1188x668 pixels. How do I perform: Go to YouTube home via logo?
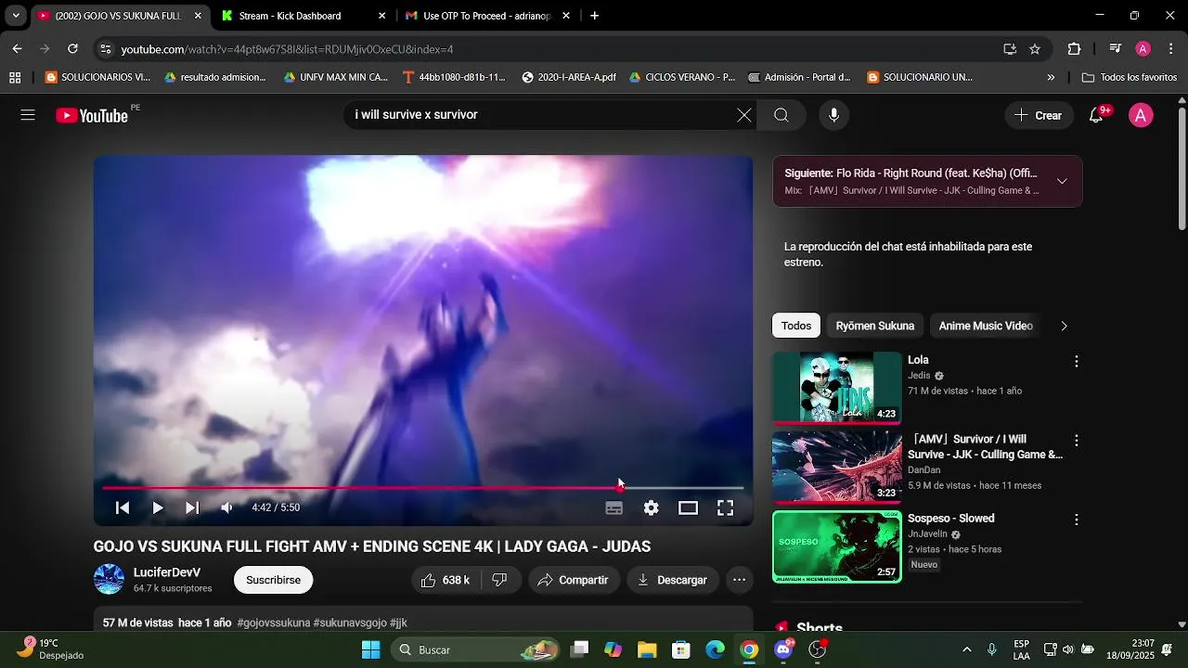click(91, 115)
